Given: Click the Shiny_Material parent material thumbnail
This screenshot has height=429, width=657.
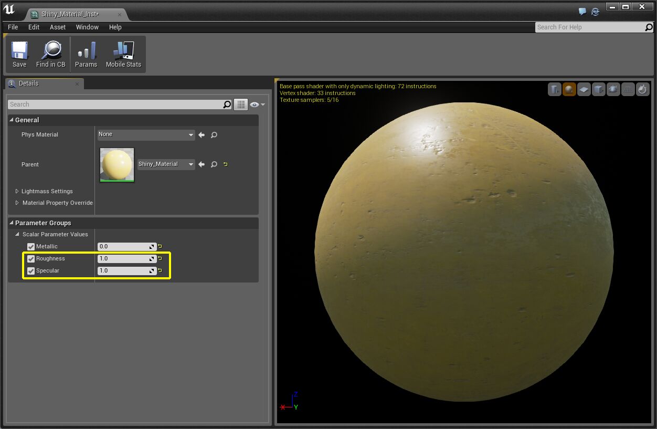Looking at the screenshot, I should 116,164.
